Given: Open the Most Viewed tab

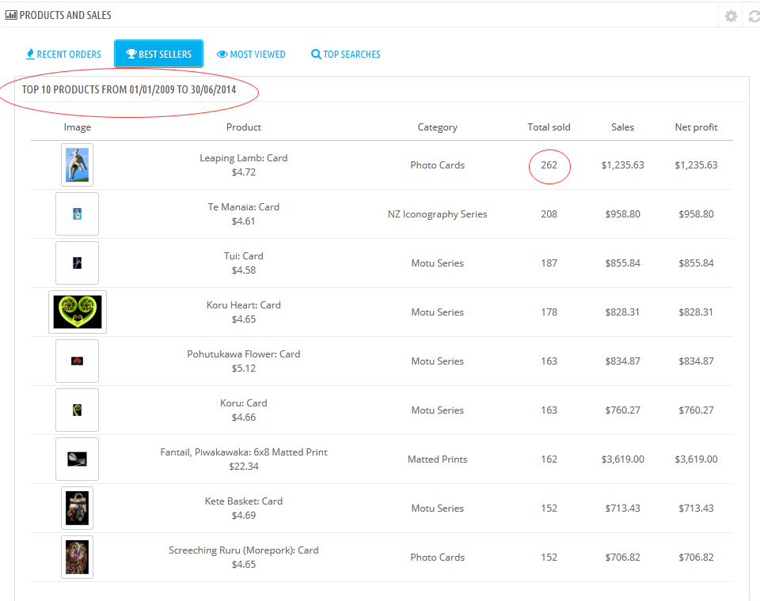Looking at the screenshot, I should click(x=251, y=55).
